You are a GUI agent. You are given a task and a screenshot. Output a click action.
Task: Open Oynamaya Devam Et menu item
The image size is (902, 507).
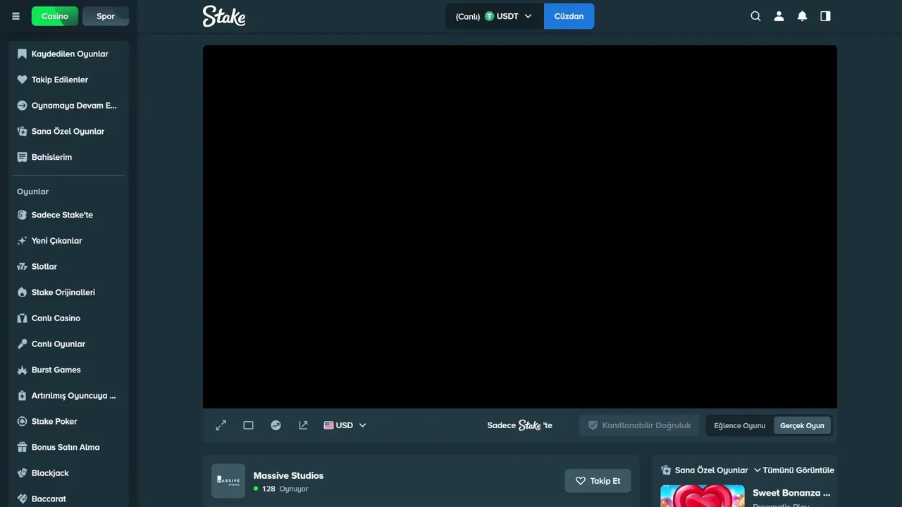click(69, 106)
